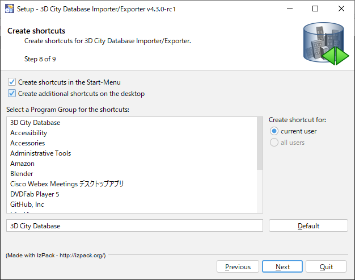355x280 pixels.
Task: Choose the Amazon program group
Action: 132,164
